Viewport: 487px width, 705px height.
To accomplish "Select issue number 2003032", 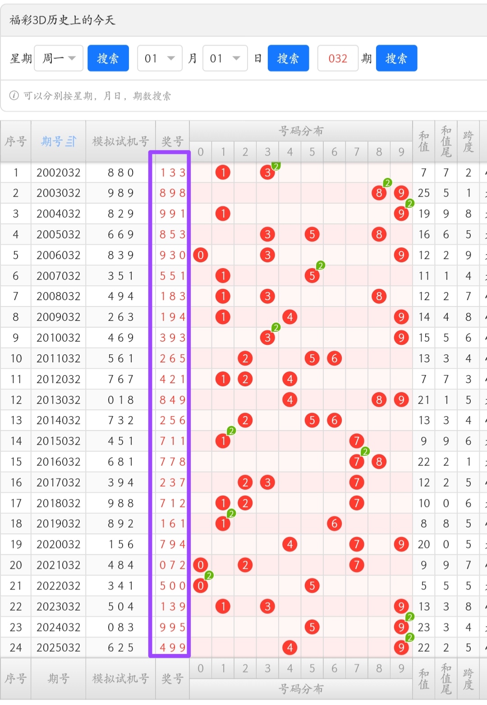I will [x=59, y=193].
